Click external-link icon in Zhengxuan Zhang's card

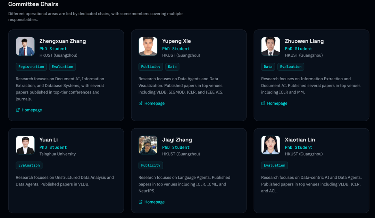pyautogui.click(x=18, y=110)
